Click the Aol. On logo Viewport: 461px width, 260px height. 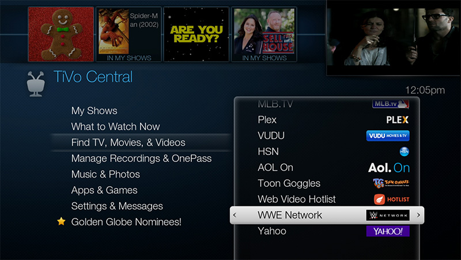pyautogui.click(x=388, y=168)
